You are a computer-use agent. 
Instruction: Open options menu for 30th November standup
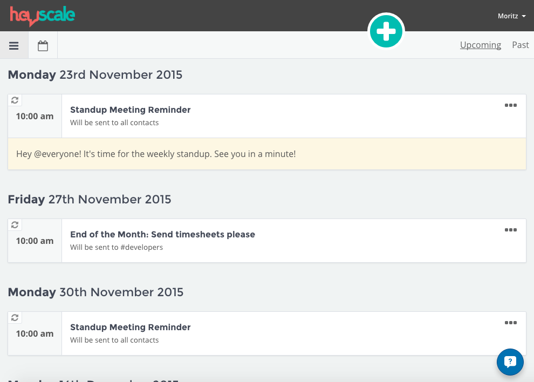point(510,323)
